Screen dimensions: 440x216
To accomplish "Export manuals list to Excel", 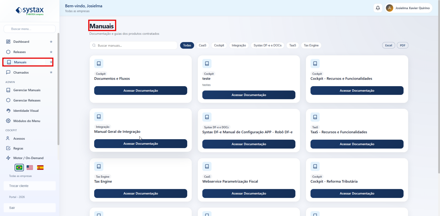I will [x=389, y=45].
